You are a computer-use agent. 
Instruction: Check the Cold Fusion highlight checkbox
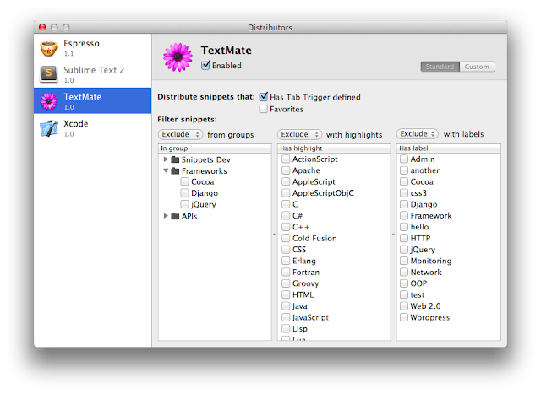tap(286, 238)
